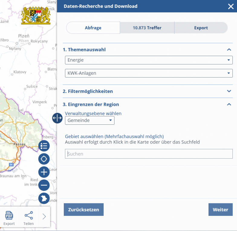Click the locate my position icon
The image size is (237, 231).
coord(44,159)
